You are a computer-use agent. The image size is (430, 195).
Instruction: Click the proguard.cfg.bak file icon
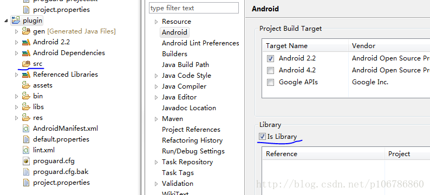[26, 172]
